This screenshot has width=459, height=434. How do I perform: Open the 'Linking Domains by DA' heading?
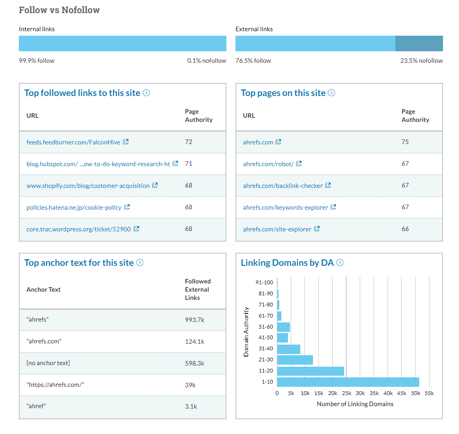click(x=287, y=263)
